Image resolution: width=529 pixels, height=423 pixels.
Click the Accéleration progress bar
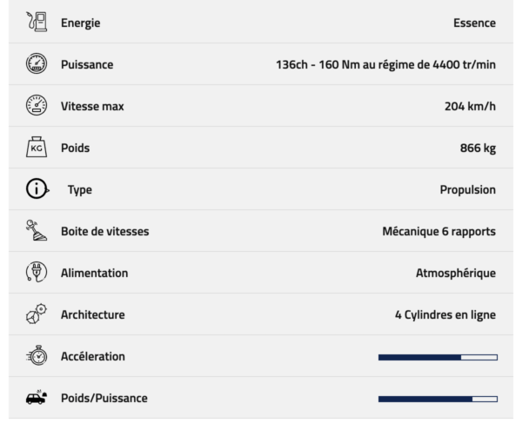(438, 357)
